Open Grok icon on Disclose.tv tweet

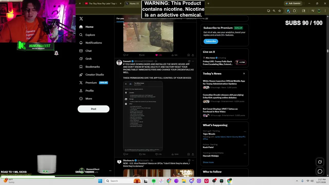tap(189, 160)
